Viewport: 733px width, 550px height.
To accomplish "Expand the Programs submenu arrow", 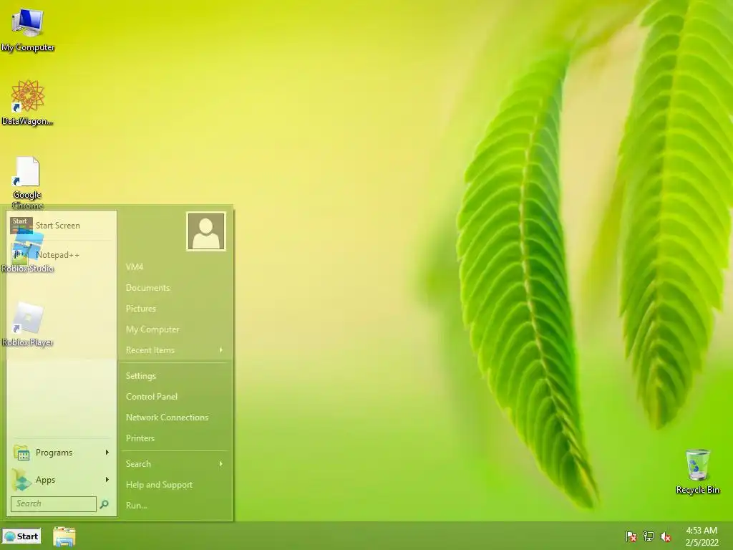I will (107, 453).
